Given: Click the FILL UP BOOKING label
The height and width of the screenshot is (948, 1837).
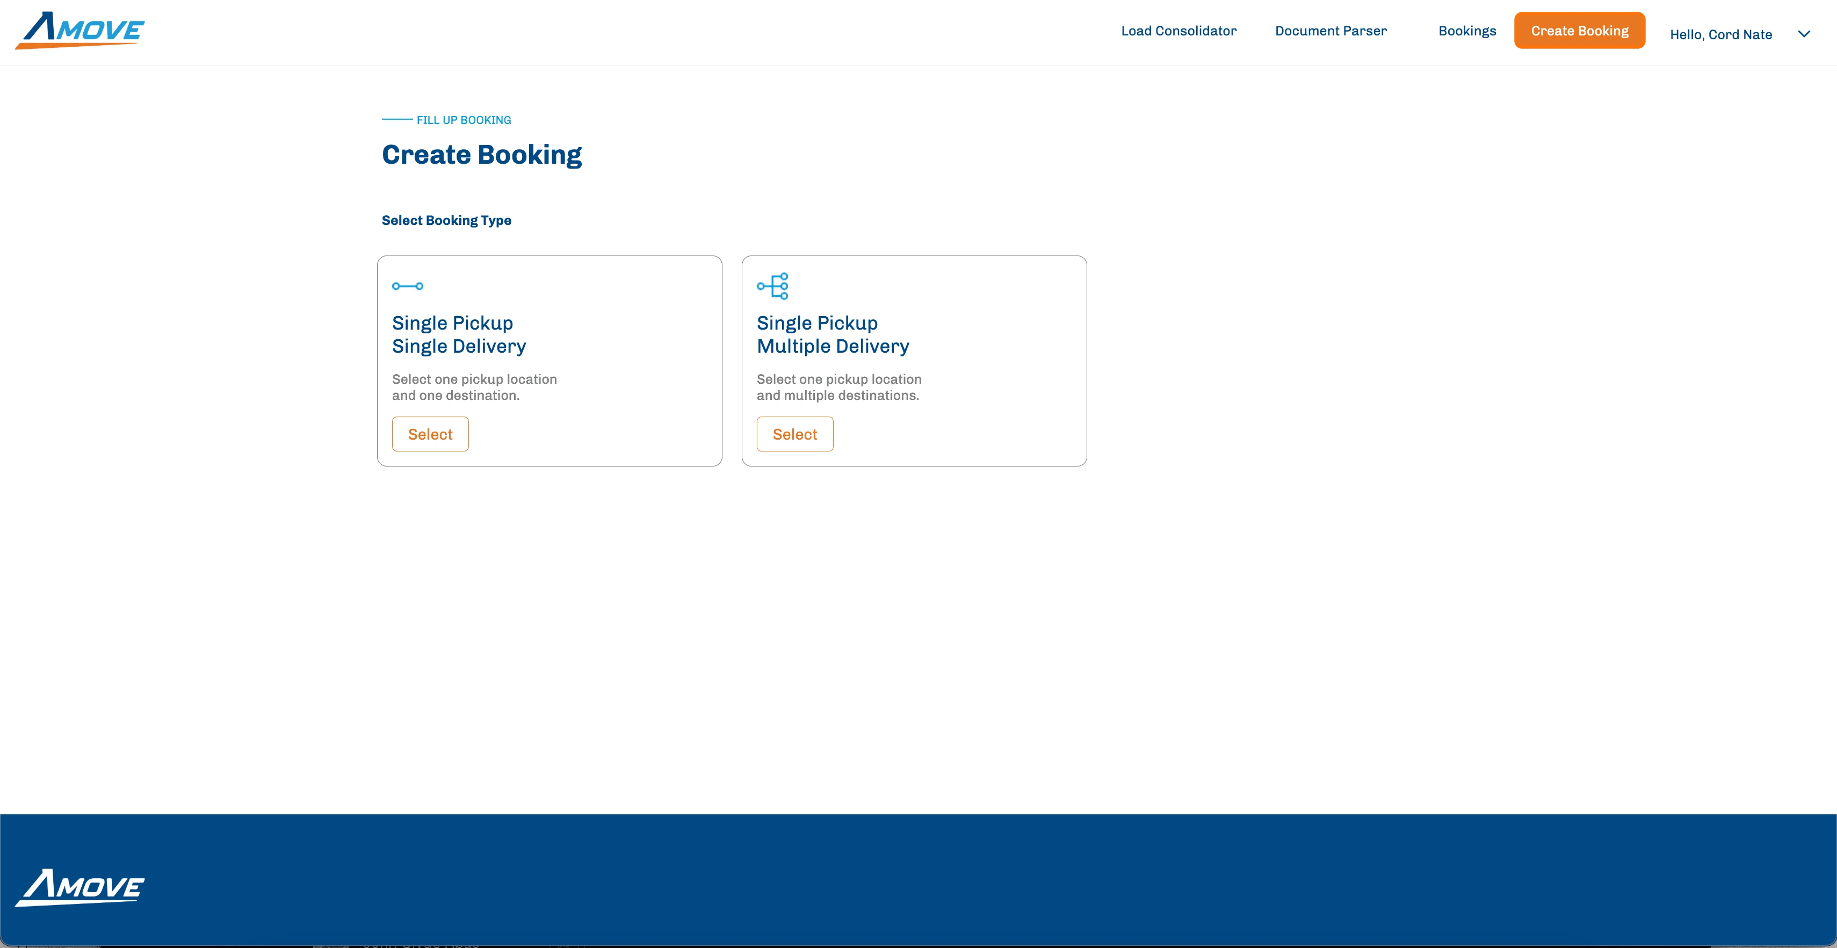Looking at the screenshot, I should [464, 120].
